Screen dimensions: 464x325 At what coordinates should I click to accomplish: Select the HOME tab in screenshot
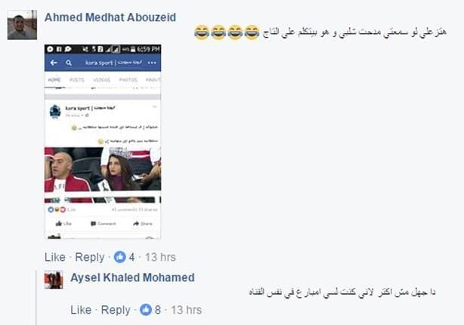coord(54,80)
